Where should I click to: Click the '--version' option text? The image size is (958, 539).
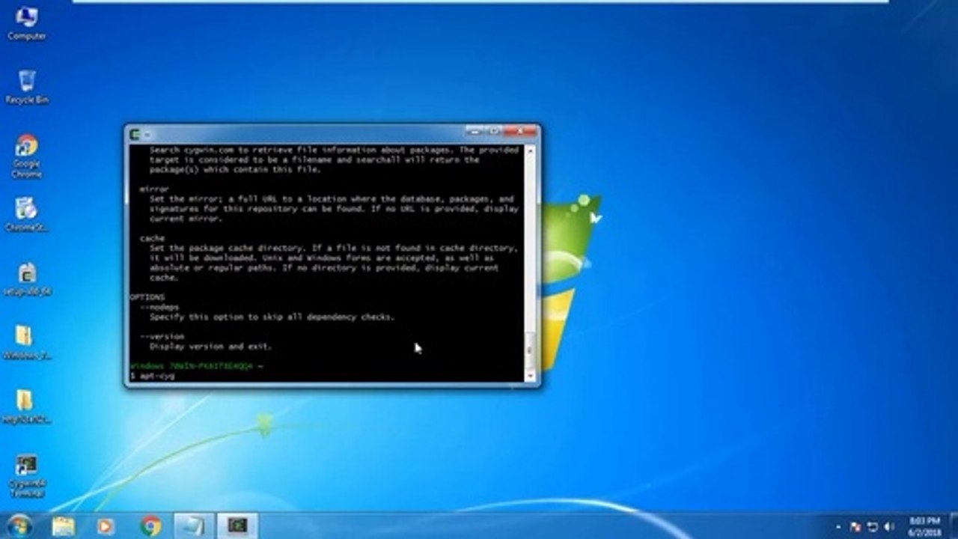(162, 337)
